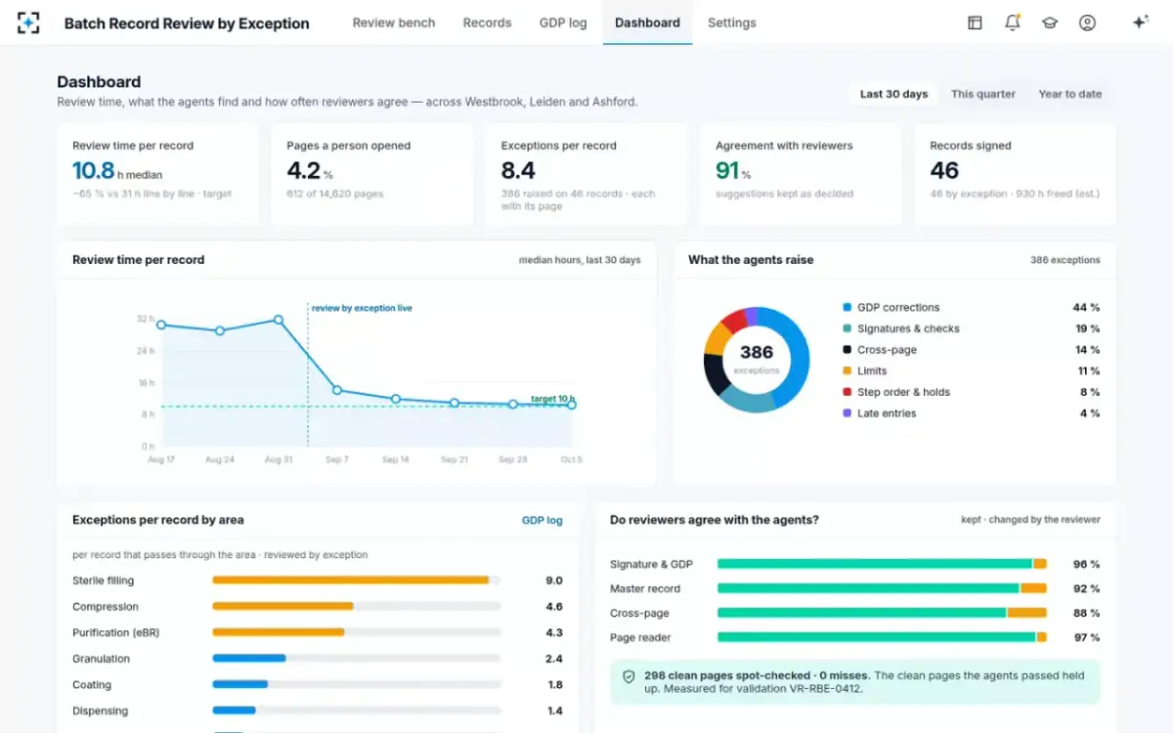Switch range to Year to date

click(x=1070, y=94)
